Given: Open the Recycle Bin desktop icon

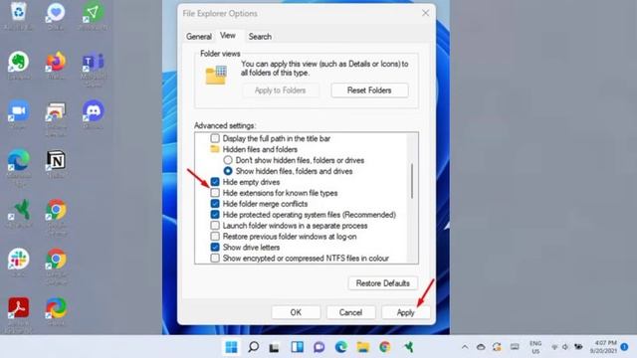Looking at the screenshot, I should click(18, 13).
